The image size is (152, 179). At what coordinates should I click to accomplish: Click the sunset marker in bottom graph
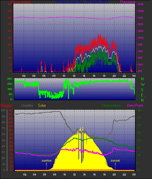[115, 161]
